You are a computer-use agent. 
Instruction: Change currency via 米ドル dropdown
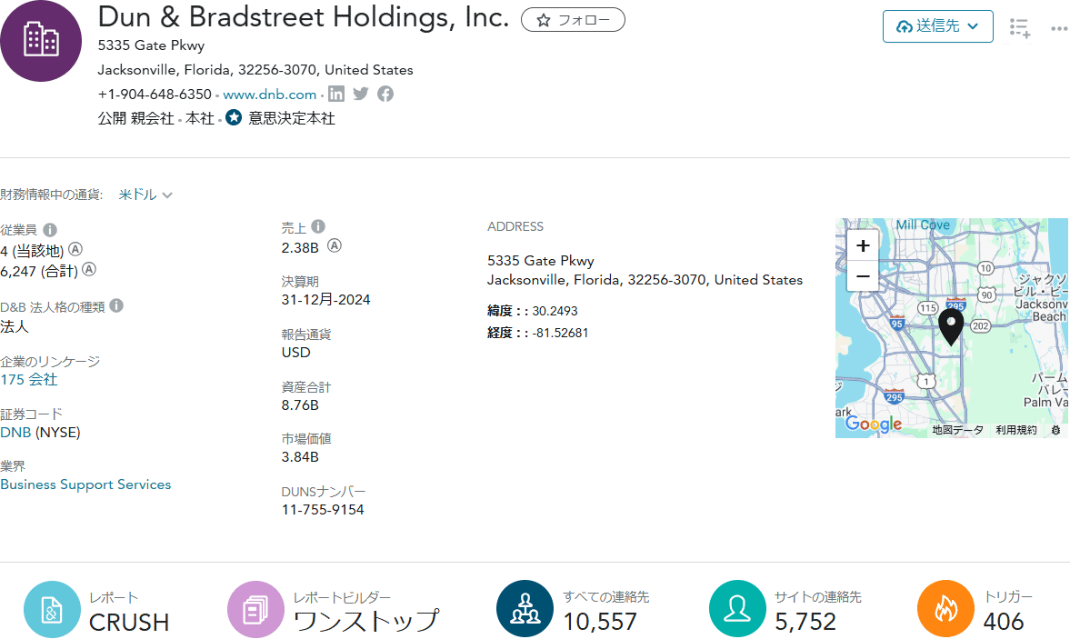click(145, 195)
